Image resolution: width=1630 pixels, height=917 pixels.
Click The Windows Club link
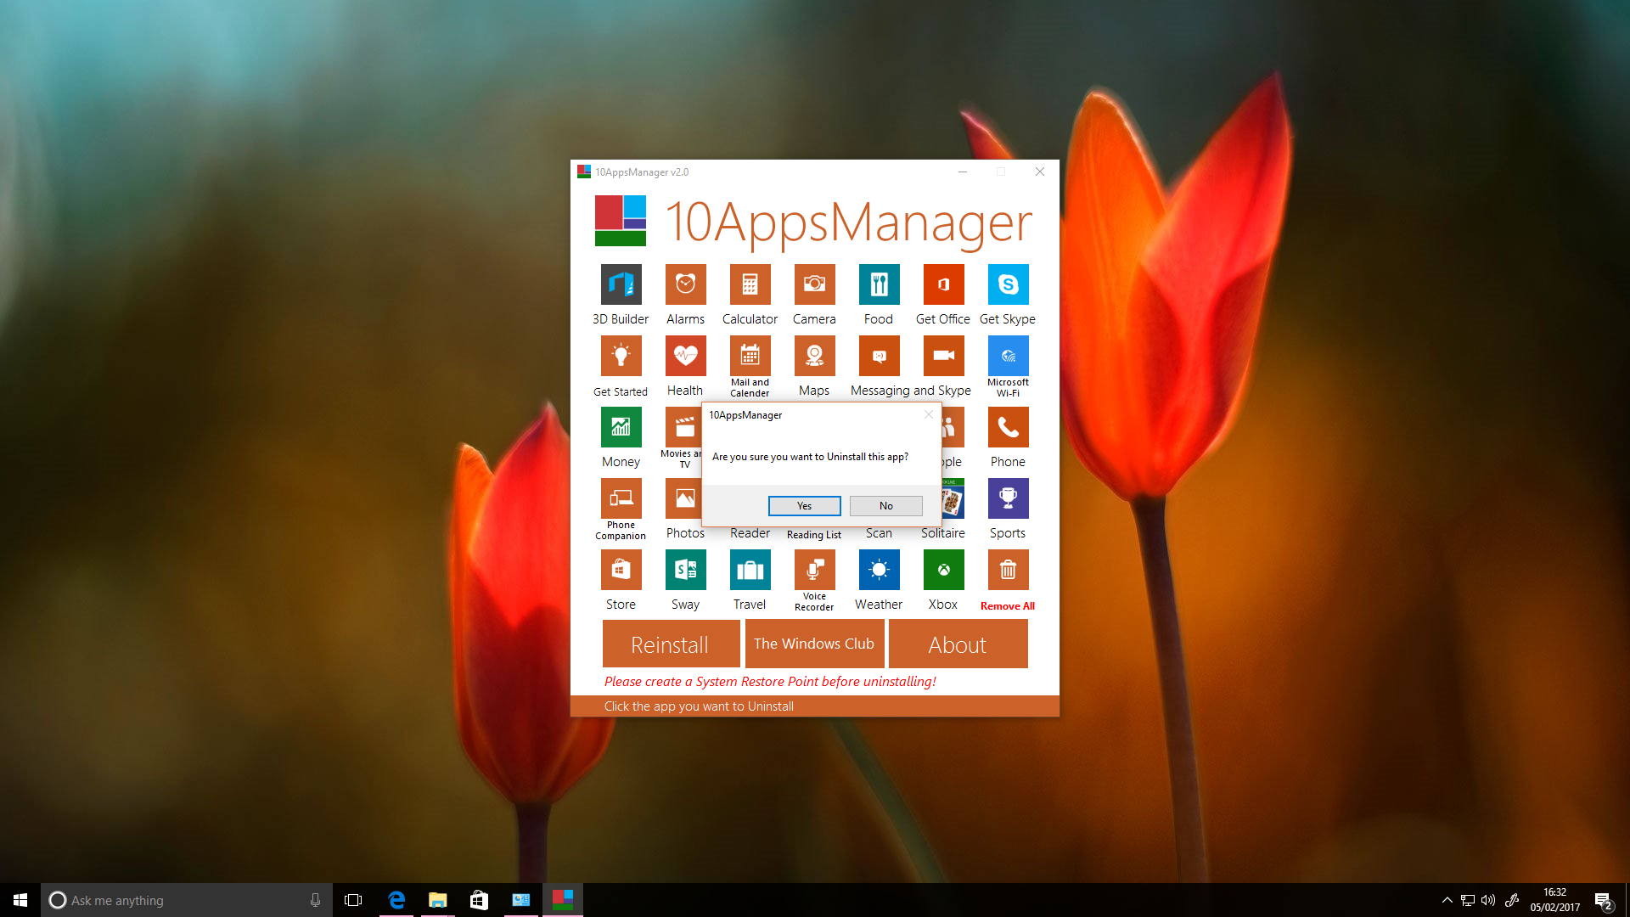(814, 644)
